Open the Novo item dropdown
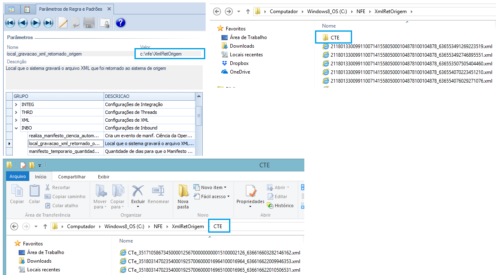Viewport: 496px width, 275px height. [x=209, y=187]
